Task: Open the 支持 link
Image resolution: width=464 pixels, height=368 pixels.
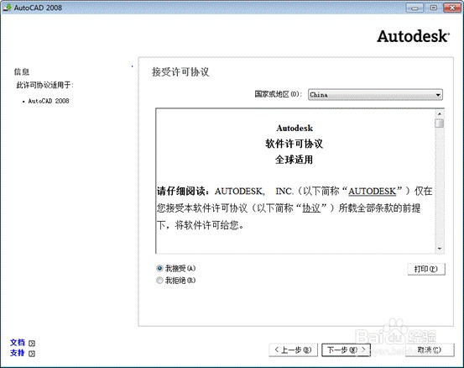Action: tap(18, 353)
